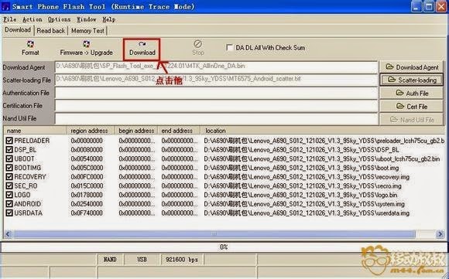Click the recovery.img location path
Image resolution: width=449 pixels, height=279 pixels.
tap(307, 177)
